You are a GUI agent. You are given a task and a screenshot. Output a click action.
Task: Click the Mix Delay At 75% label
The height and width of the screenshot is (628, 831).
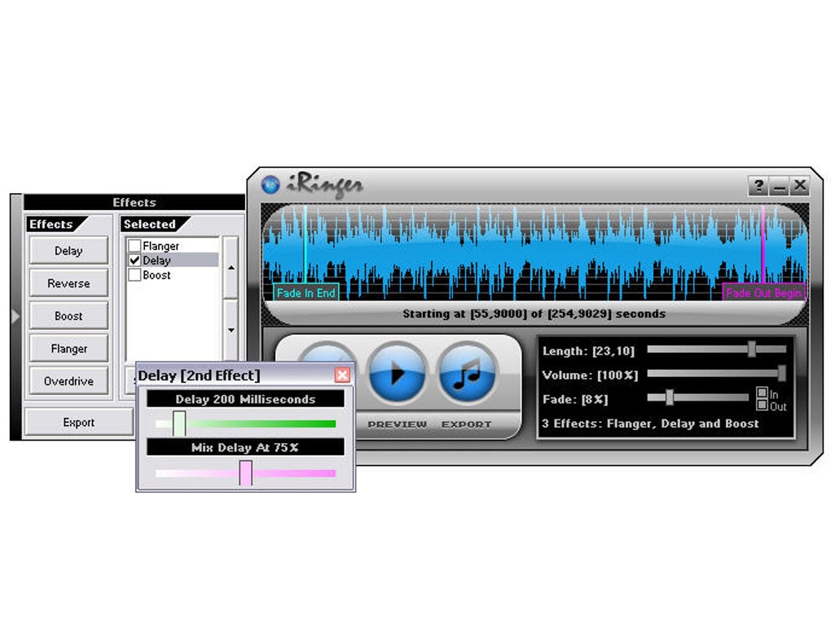click(245, 447)
